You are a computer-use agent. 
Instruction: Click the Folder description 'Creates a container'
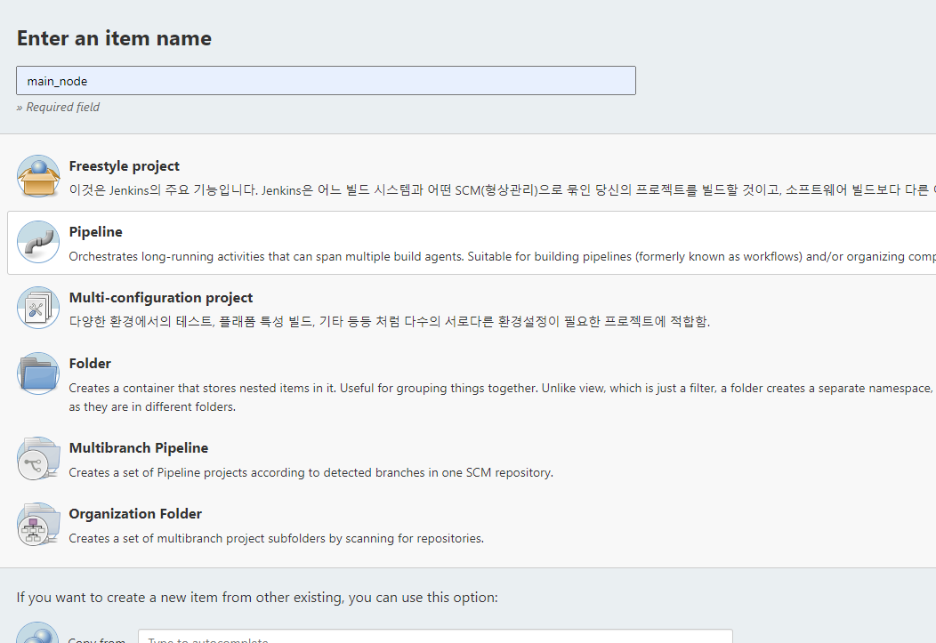click(502, 398)
